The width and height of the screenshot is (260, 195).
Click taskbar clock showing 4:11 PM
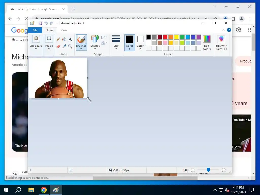[238, 190]
